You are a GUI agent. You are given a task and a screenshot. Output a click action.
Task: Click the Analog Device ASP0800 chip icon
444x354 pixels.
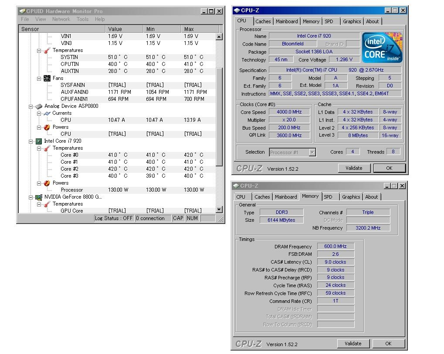point(39,107)
